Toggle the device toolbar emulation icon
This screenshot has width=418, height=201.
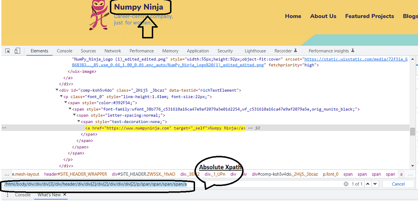[17, 51]
